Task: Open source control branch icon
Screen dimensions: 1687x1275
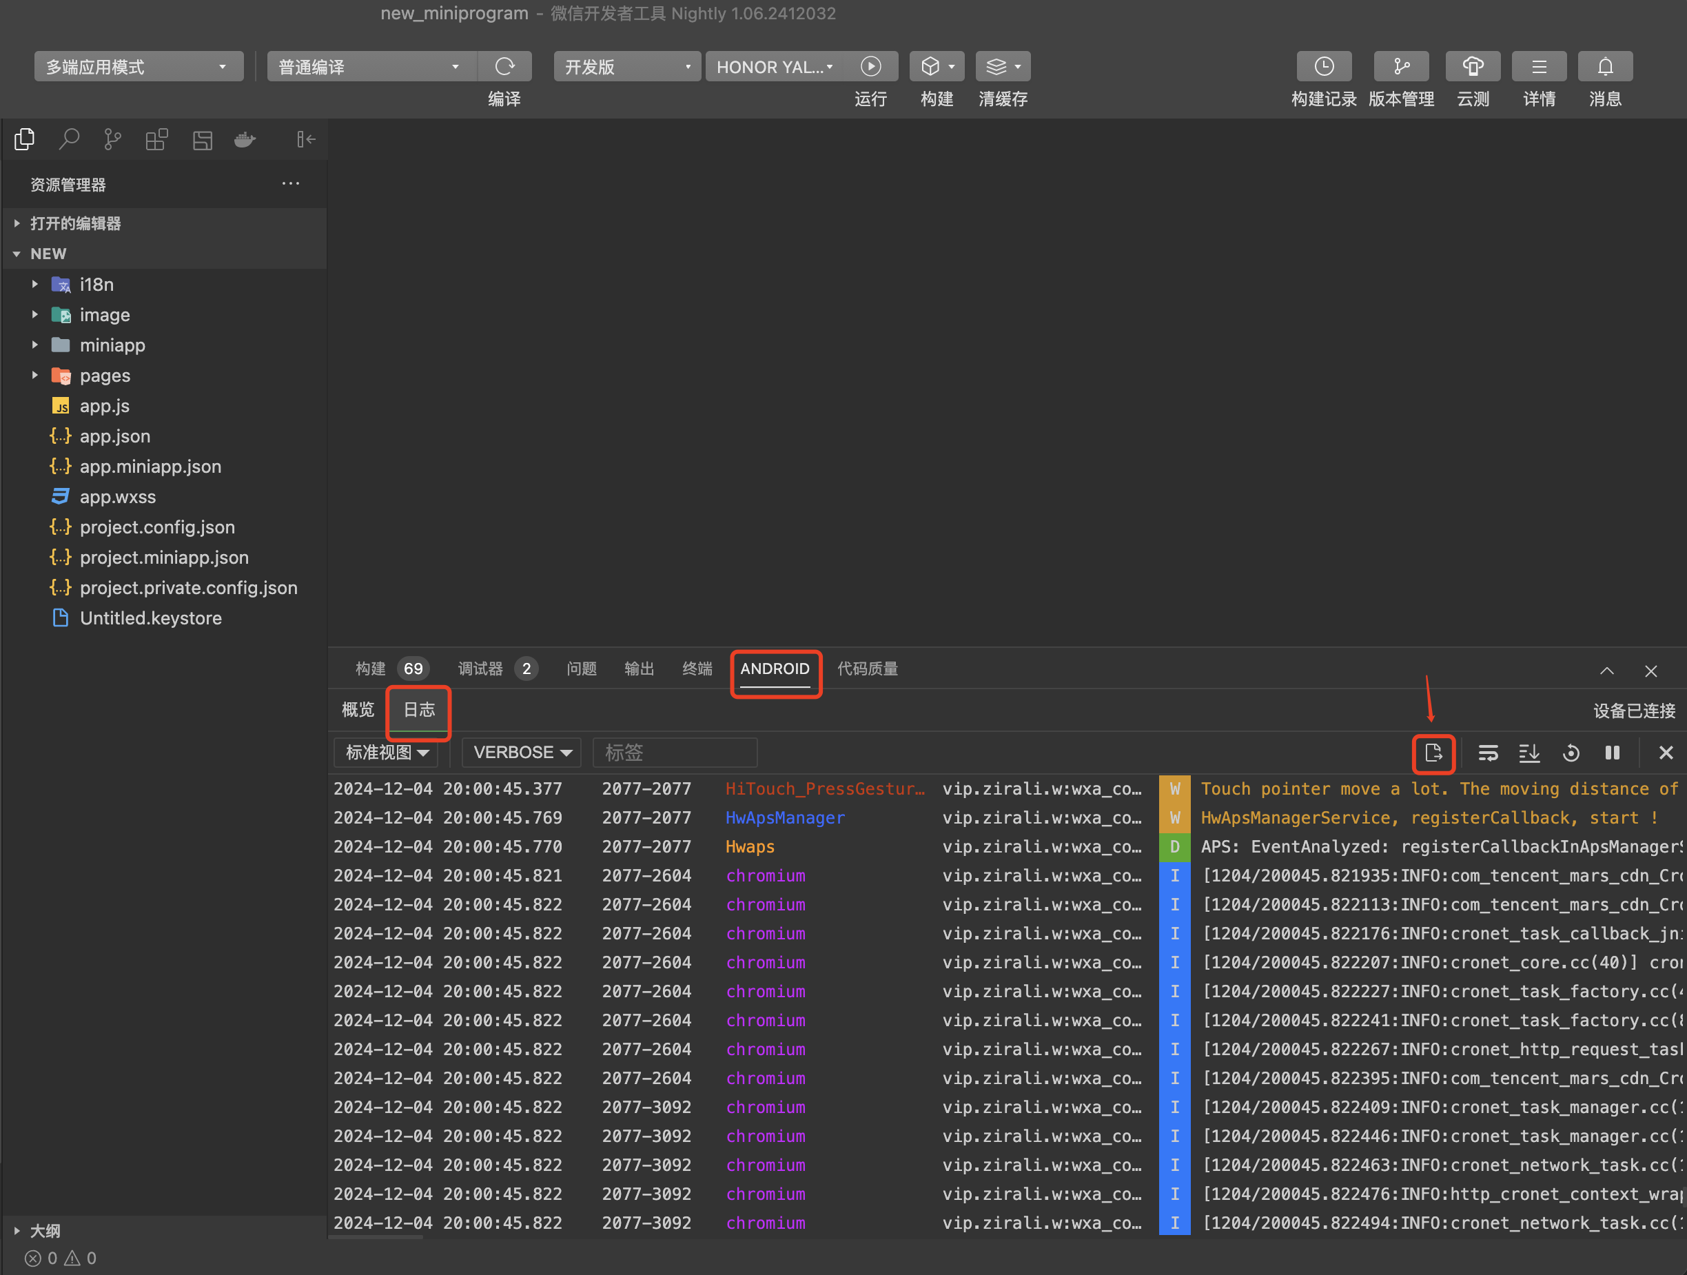Action: click(112, 139)
